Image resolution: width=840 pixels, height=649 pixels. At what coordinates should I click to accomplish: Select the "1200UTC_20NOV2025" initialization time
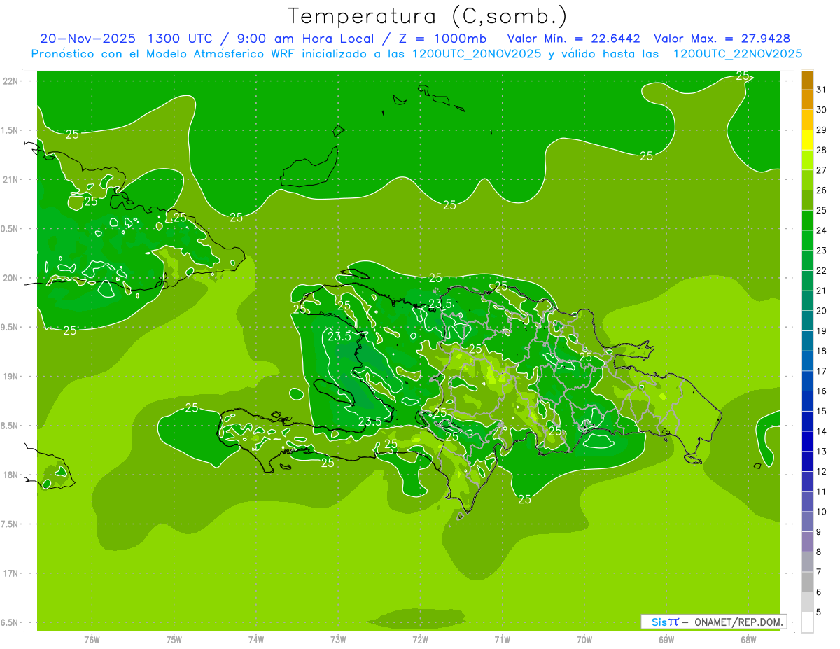point(477,54)
